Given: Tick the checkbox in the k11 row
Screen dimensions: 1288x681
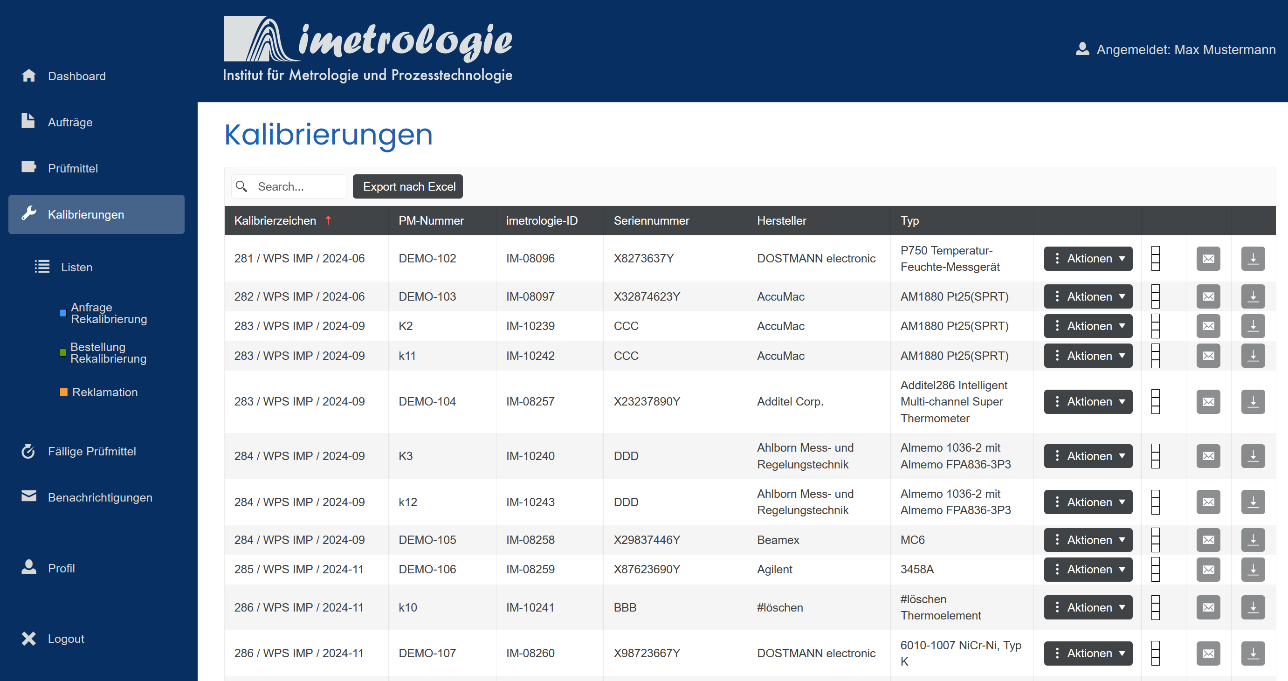Looking at the screenshot, I should click(1155, 356).
